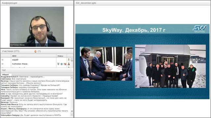211x118 pixels.
Task: Click inn's message about пострадавших в экопарке
Action: point(32,94)
